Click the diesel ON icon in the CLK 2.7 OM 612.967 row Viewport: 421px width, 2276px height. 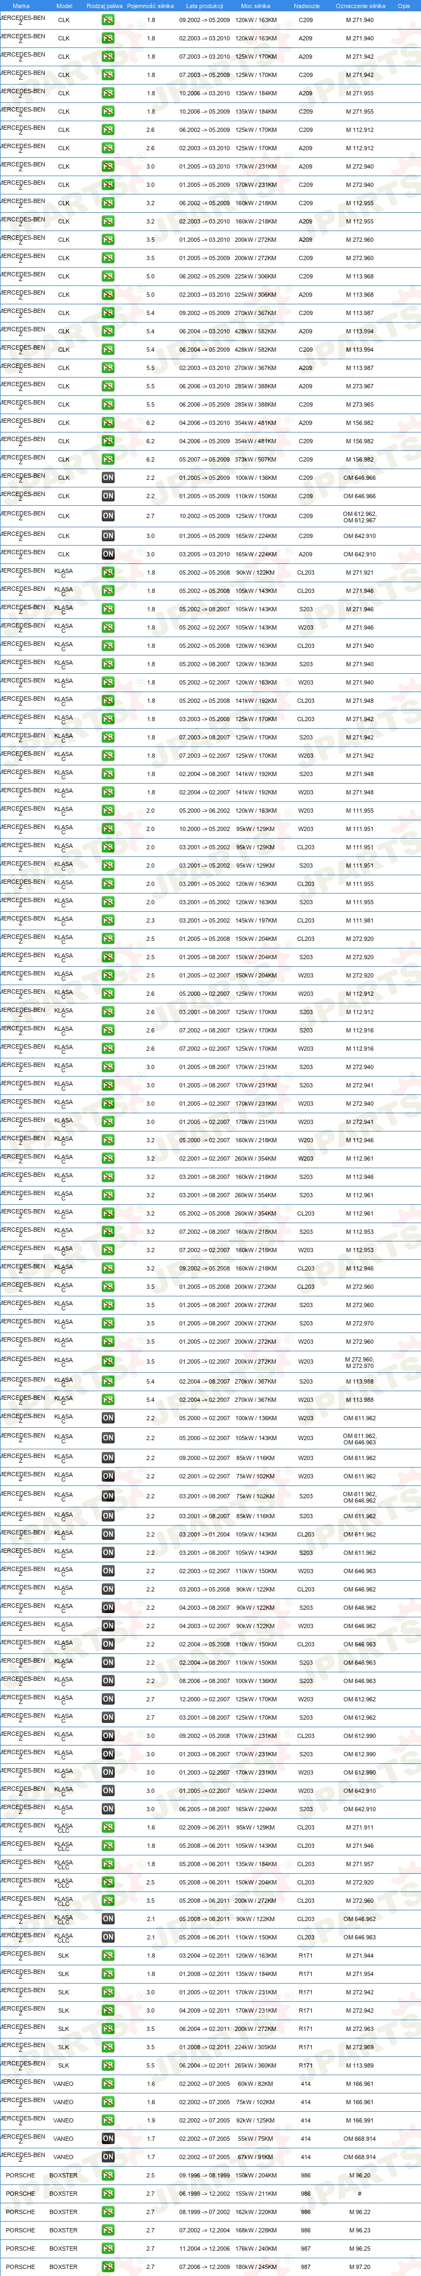pyautogui.click(x=108, y=516)
